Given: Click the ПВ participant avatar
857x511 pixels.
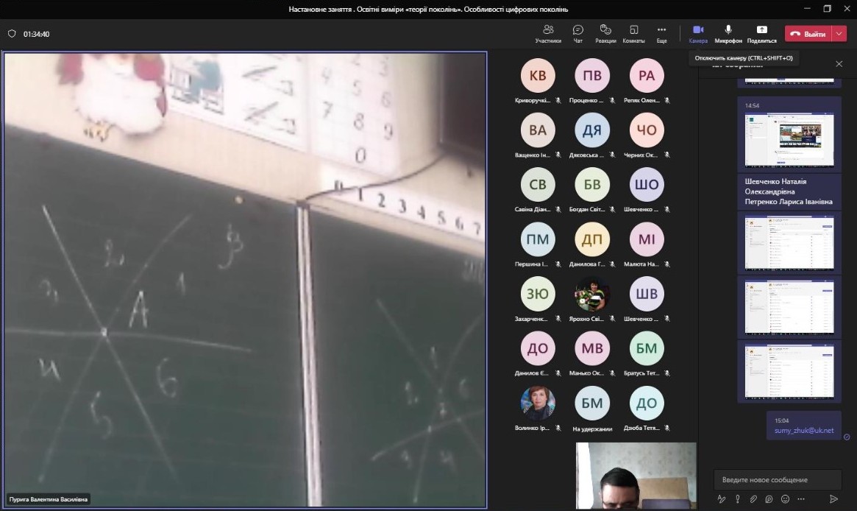Looking at the screenshot, I should click(x=592, y=76).
